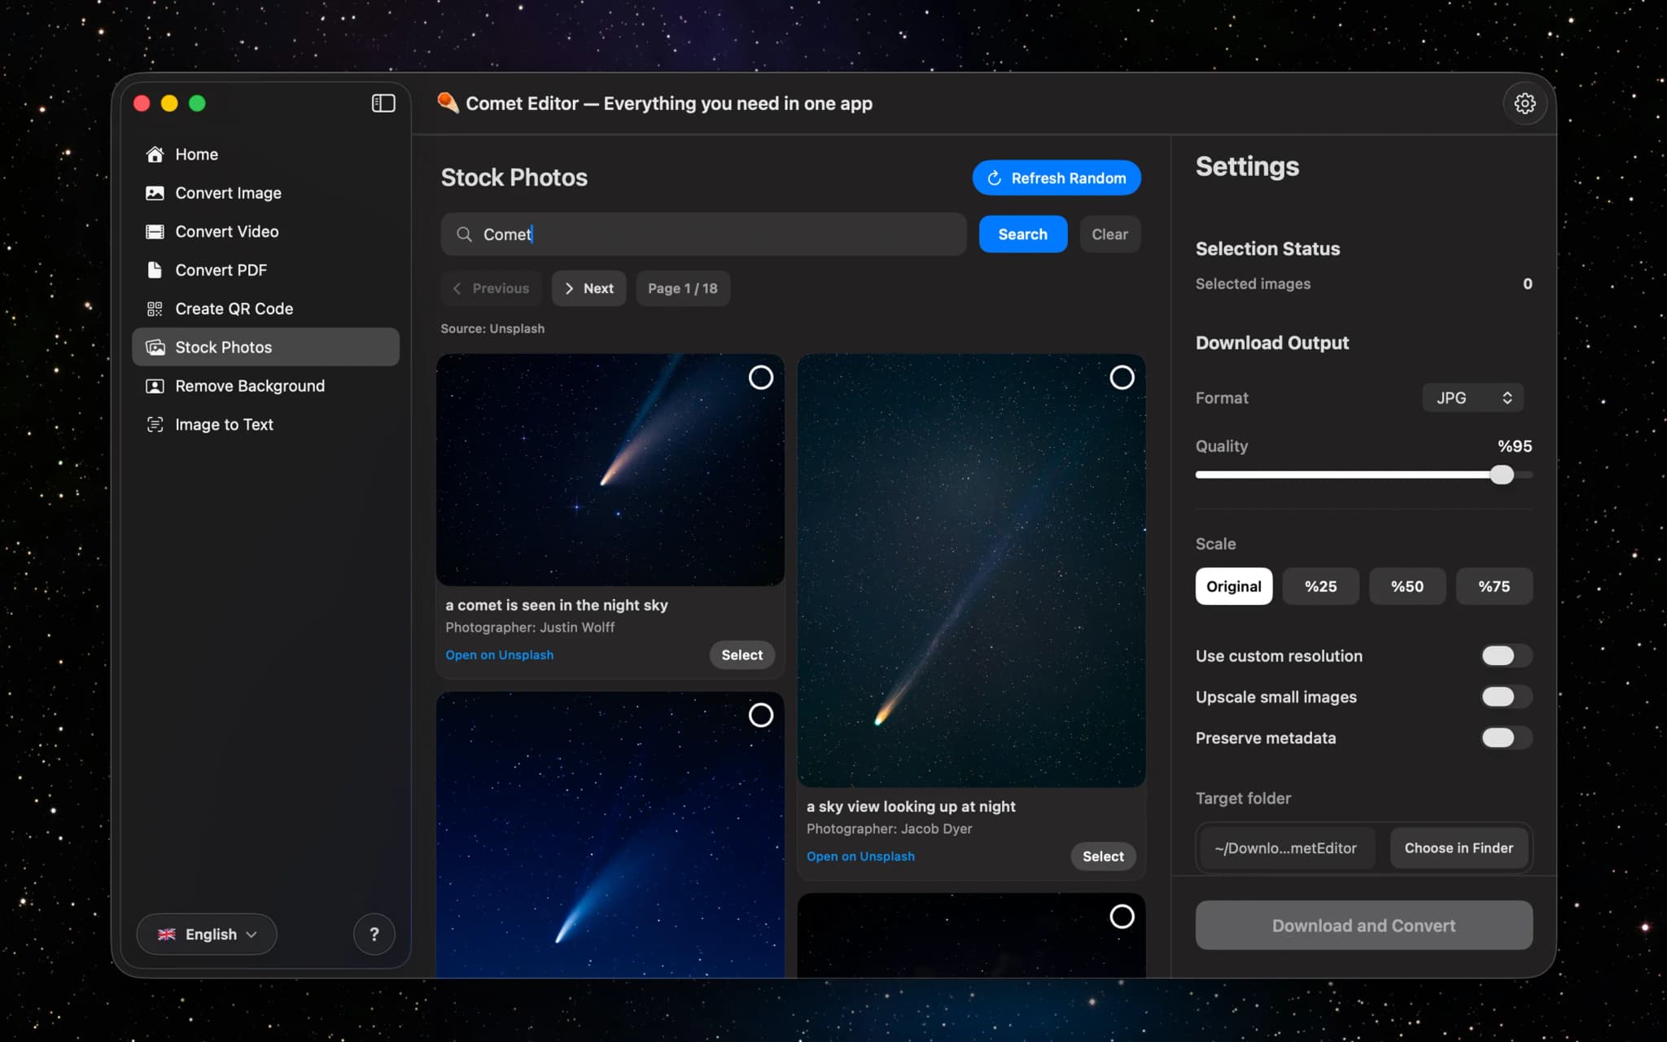
Task: Click the help question mark icon
Action: [x=374, y=934]
